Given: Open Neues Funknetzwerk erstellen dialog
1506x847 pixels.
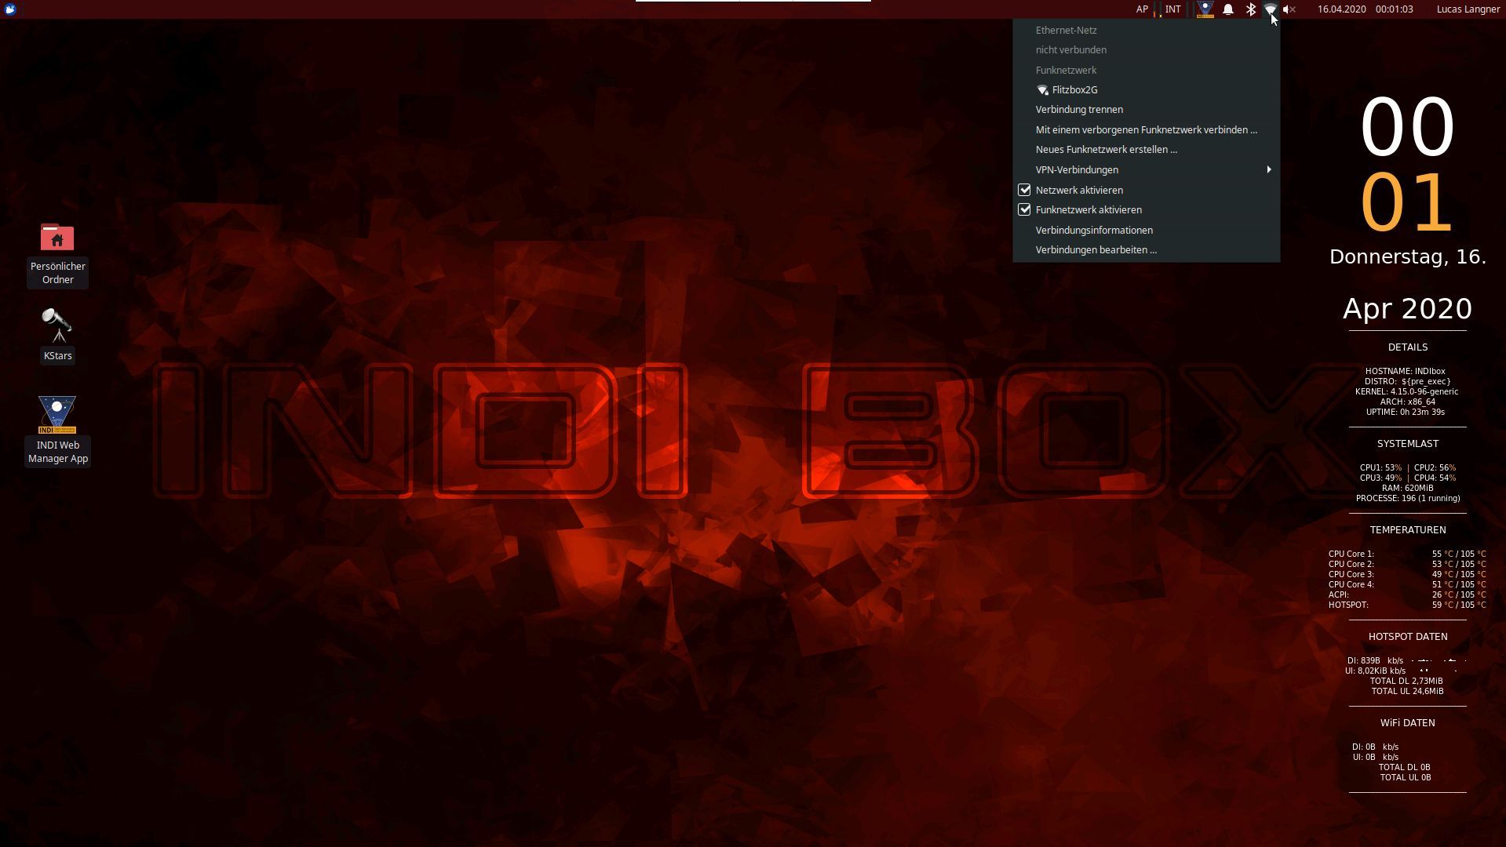Looking at the screenshot, I should click(x=1106, y=149).
